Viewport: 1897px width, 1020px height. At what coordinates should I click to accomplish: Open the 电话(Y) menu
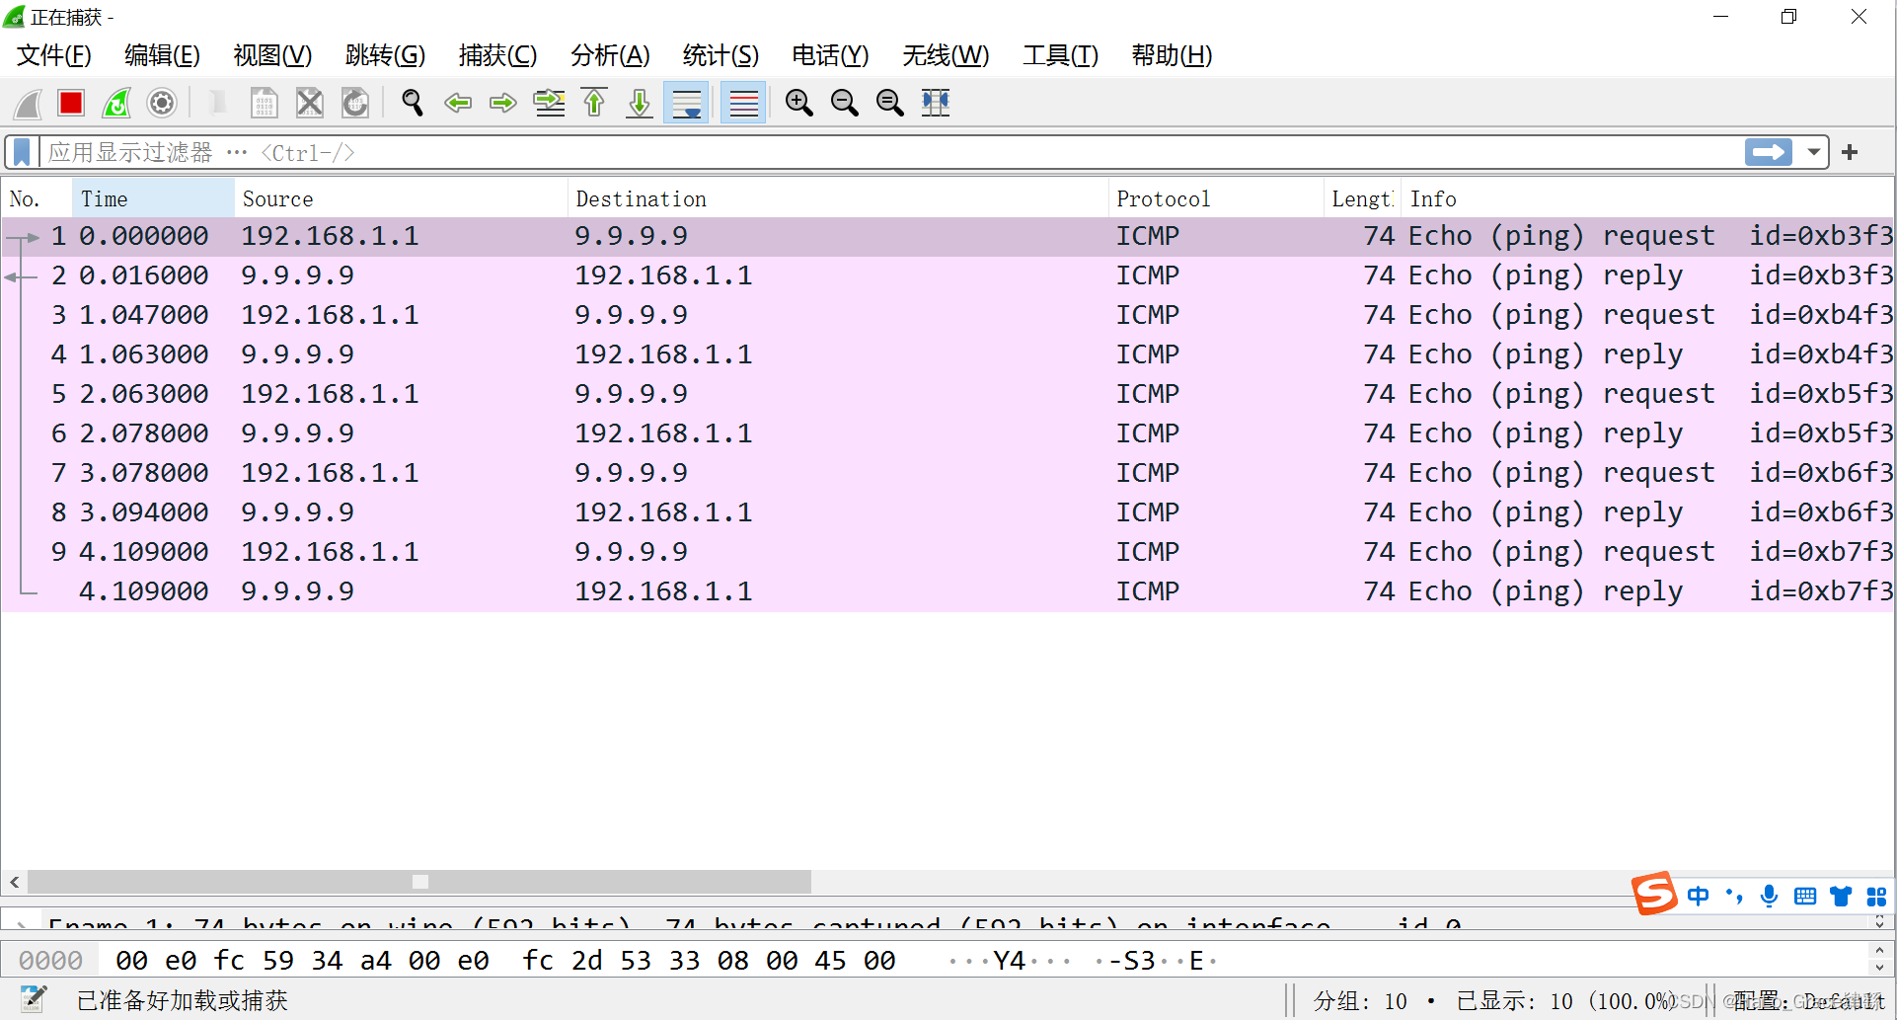(830, 55)
